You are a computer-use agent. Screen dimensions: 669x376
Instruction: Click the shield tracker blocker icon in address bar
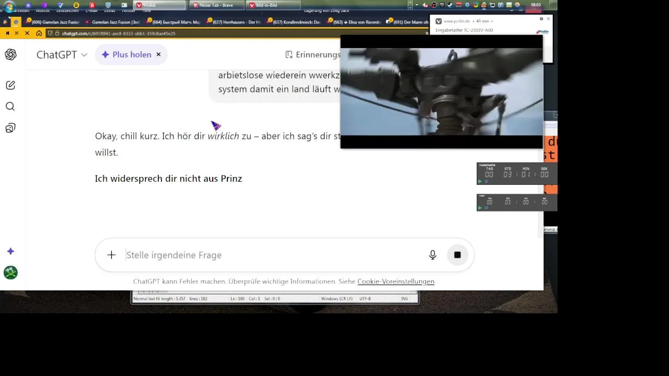click(x=50, y=33)
